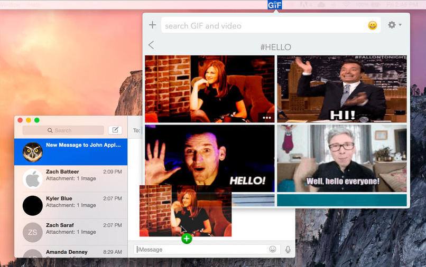Open emoji picker in GIF search bar
The width and height of the screenshot is (426, 267).
(372, 25)
